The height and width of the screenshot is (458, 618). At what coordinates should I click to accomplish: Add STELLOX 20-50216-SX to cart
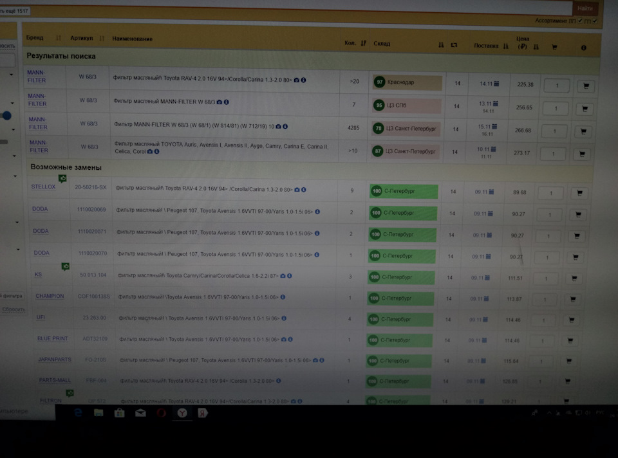pos(579,193)
